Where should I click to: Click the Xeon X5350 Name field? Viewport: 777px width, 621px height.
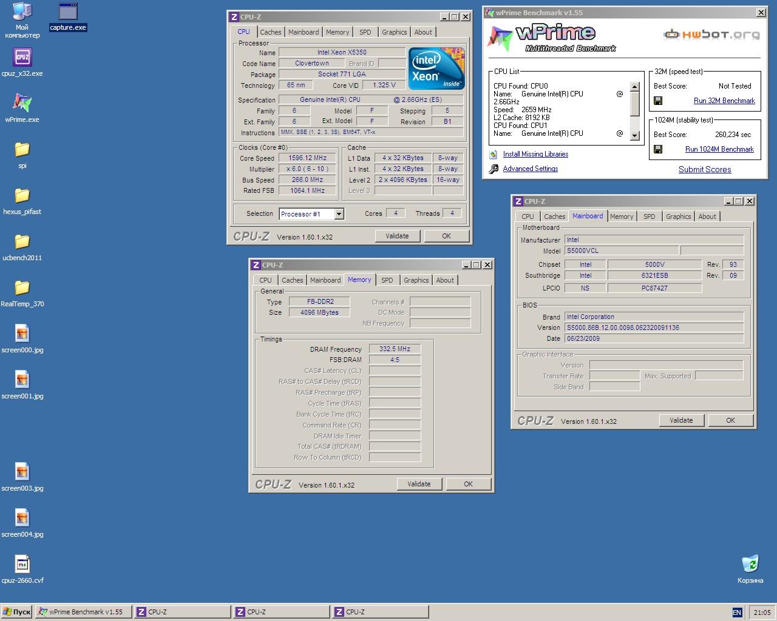pos(342,52)
